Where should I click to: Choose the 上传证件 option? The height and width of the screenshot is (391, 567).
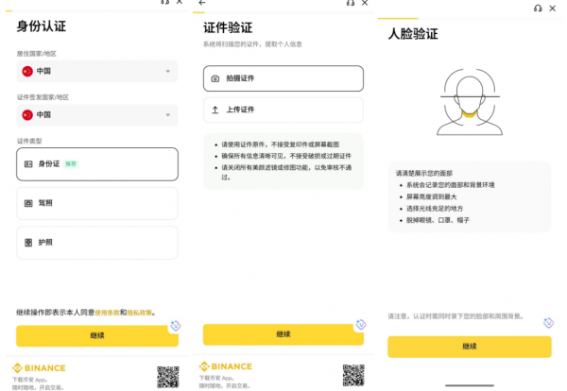(283, 110)
